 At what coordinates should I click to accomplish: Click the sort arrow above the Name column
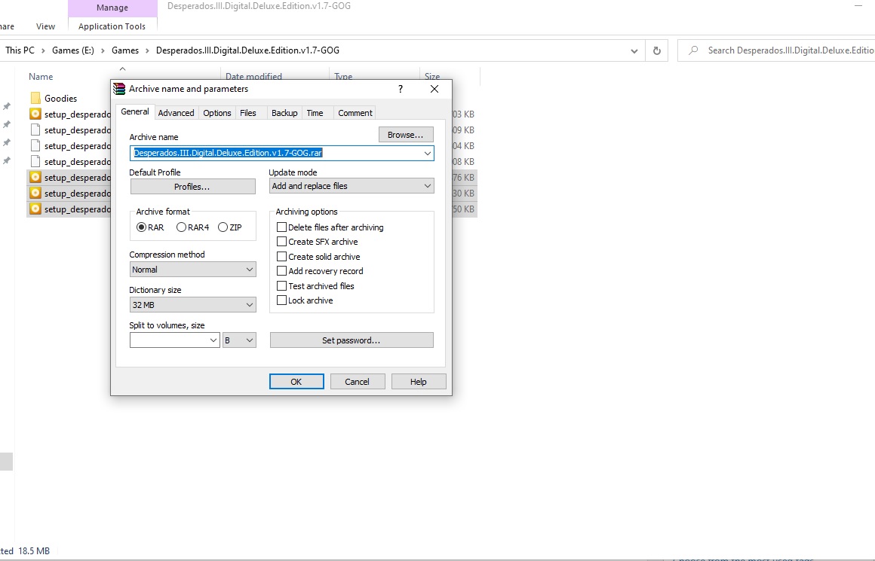(122, 68)
